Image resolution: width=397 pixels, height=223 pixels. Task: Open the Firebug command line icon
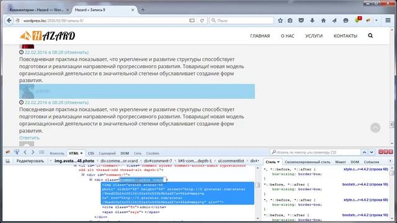[42, 152]
